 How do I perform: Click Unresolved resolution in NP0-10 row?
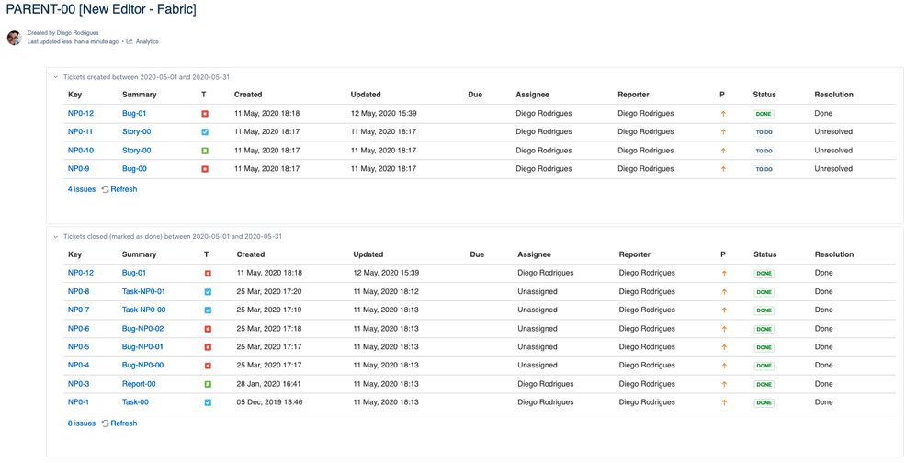click(833, 151)
